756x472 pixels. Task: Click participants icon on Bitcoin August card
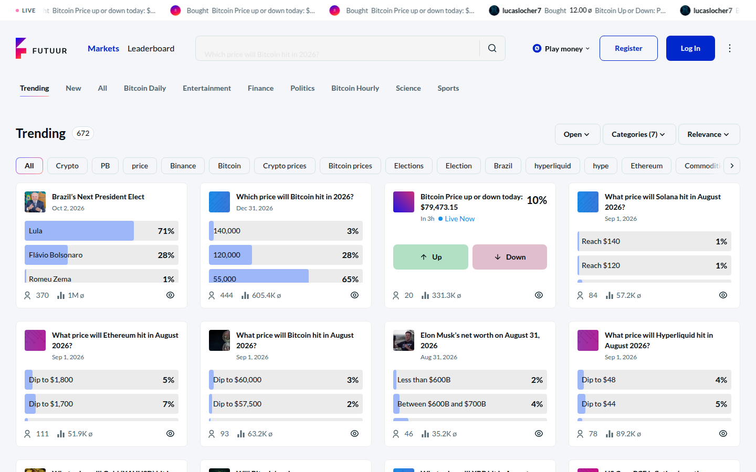[x=212, y=434]
